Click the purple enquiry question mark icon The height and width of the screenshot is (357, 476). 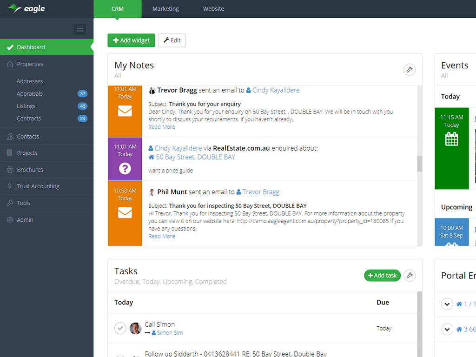click(x=125, y=168)
